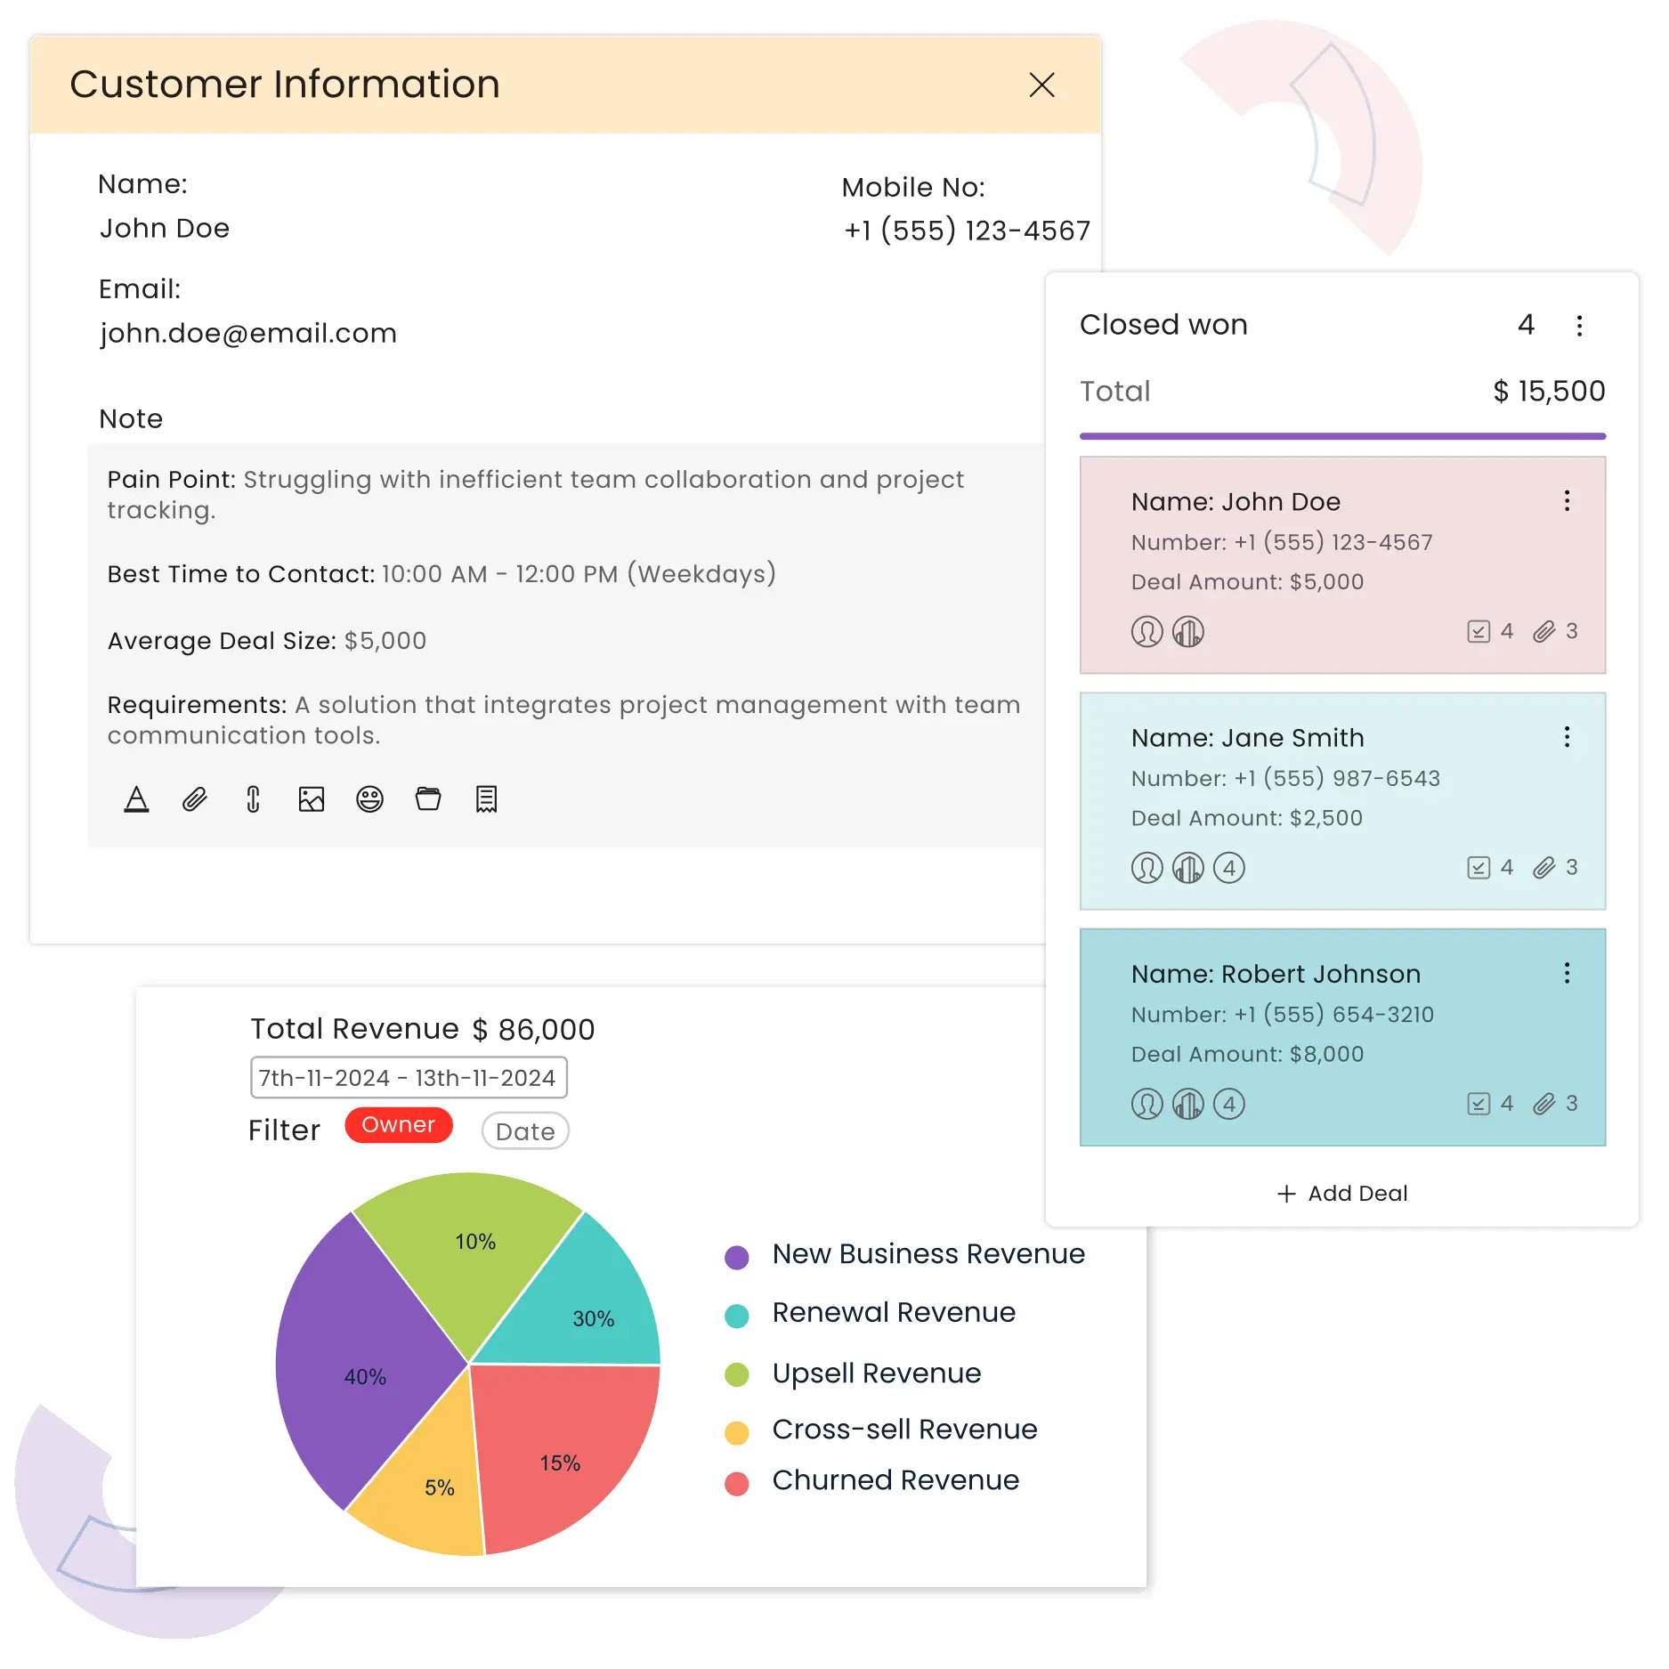This screenshot has height=1669, width=1669.
Task: Close the Customer Information panel
Action: coord(1041,85)
